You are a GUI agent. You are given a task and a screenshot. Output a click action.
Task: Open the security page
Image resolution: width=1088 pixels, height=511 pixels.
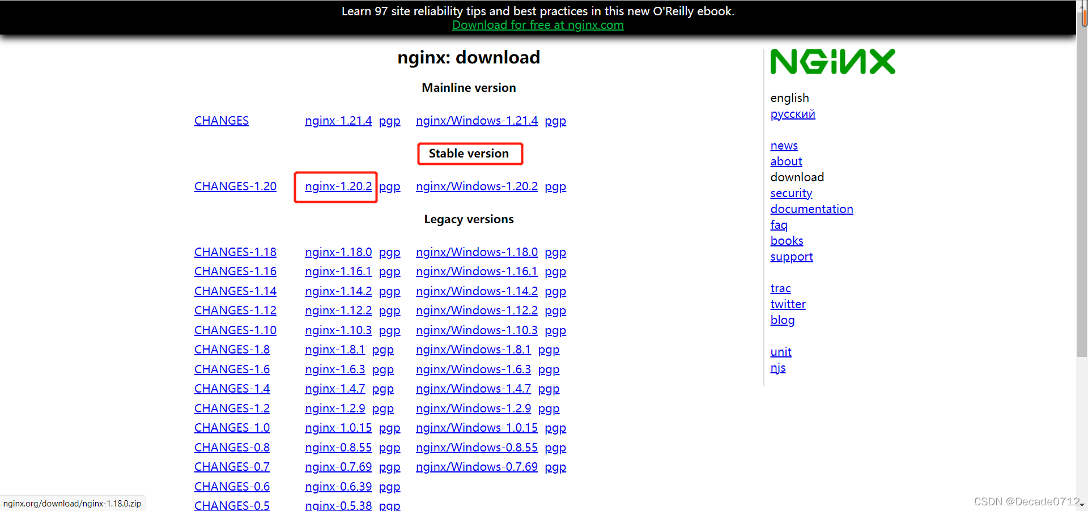click(791, 193)
